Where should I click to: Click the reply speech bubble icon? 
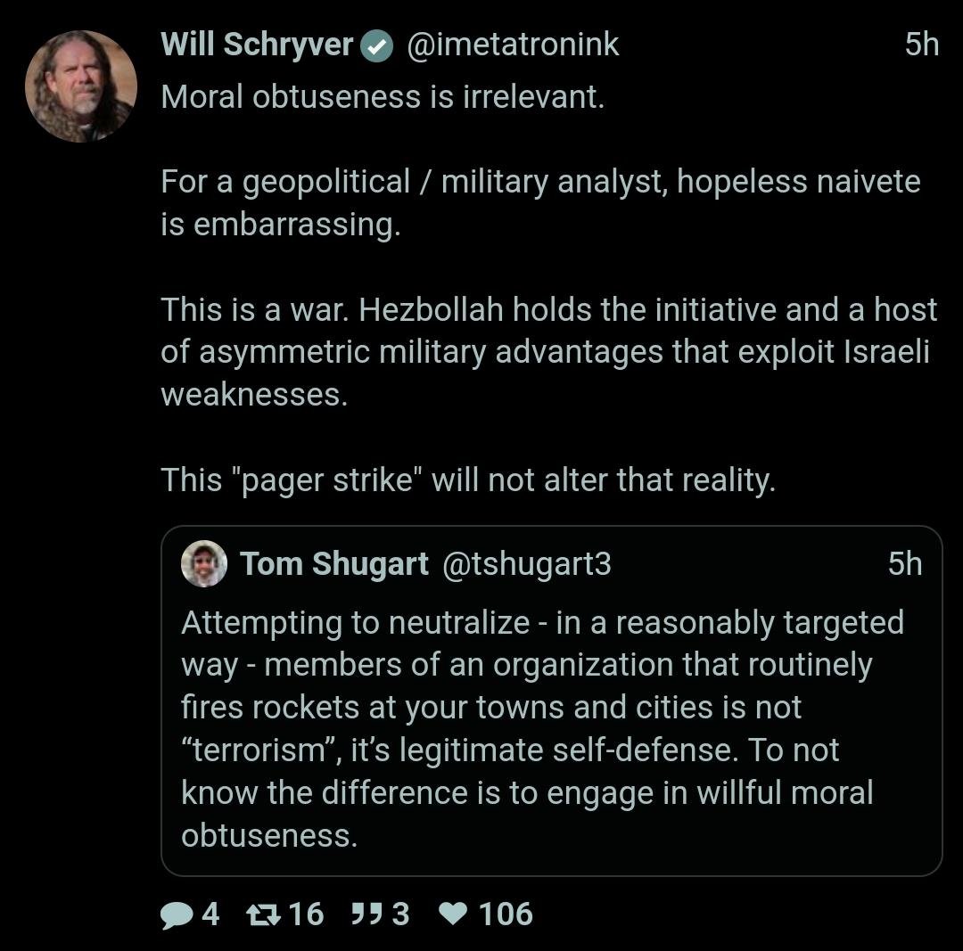click(x=176, y=914)
